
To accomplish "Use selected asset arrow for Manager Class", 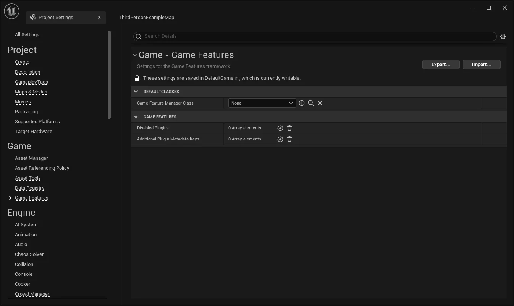I will (302, 103).
